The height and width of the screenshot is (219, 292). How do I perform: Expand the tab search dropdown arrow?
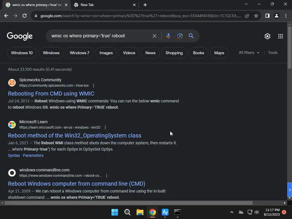(x=246, y=4)
